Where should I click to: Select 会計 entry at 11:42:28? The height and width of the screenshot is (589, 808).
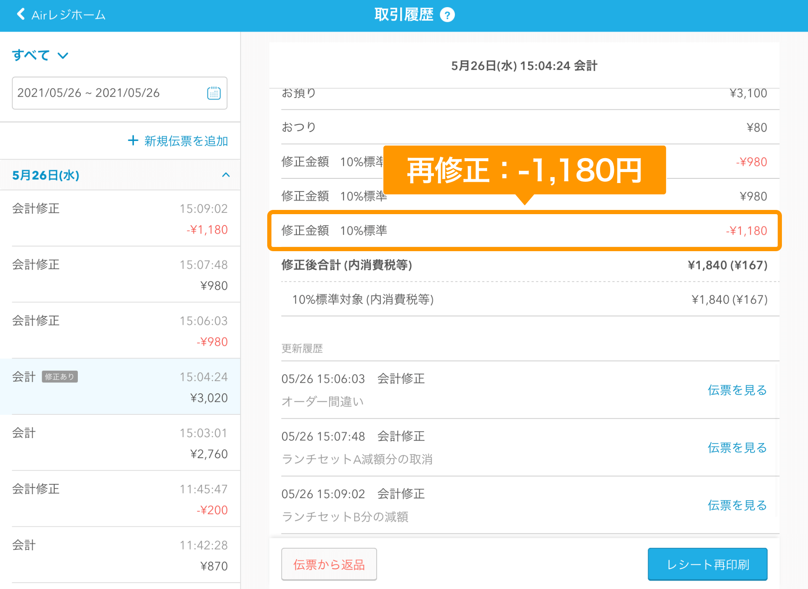coord(120,555)
